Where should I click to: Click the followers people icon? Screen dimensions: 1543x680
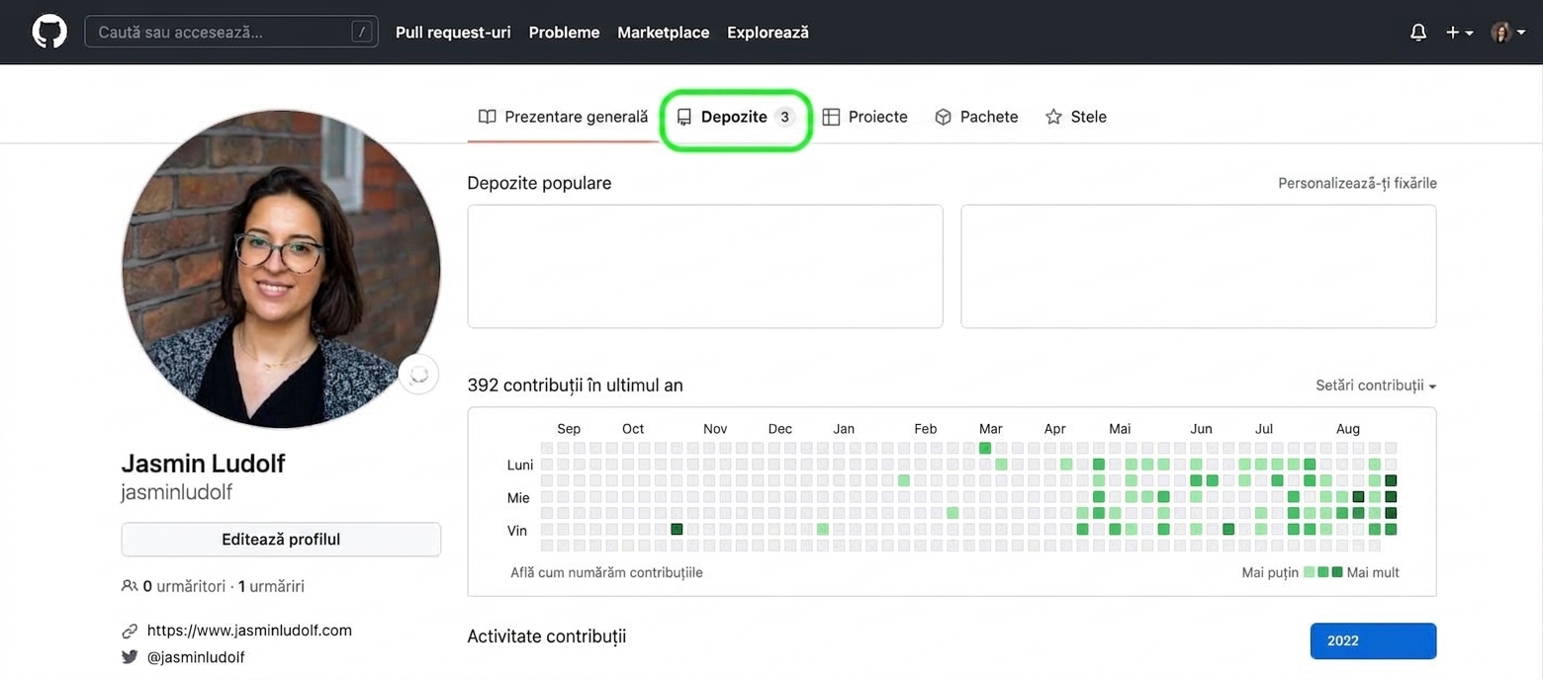130,586
